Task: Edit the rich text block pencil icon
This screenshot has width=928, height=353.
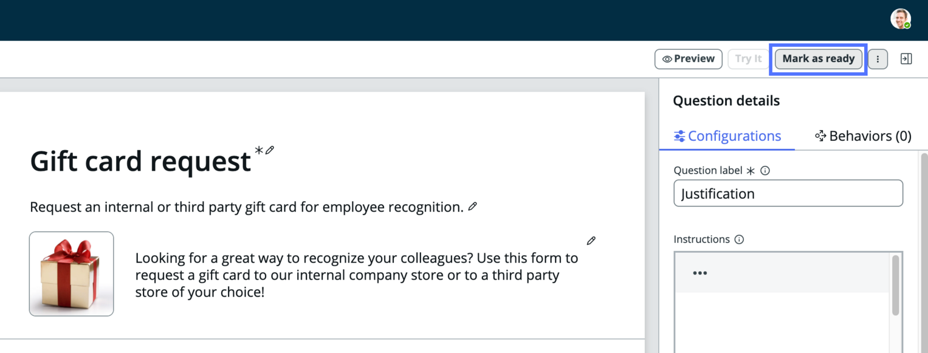Action: tap(591, 241)
